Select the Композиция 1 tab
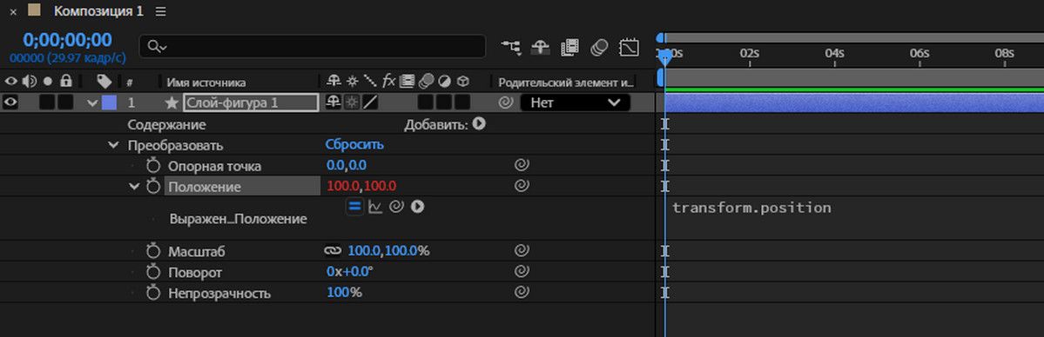Screen dimensions: 1044x337 pos(98,11)
